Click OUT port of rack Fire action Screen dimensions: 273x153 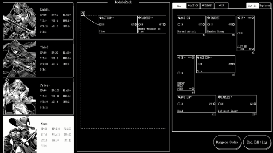click(x=136, y=25)
